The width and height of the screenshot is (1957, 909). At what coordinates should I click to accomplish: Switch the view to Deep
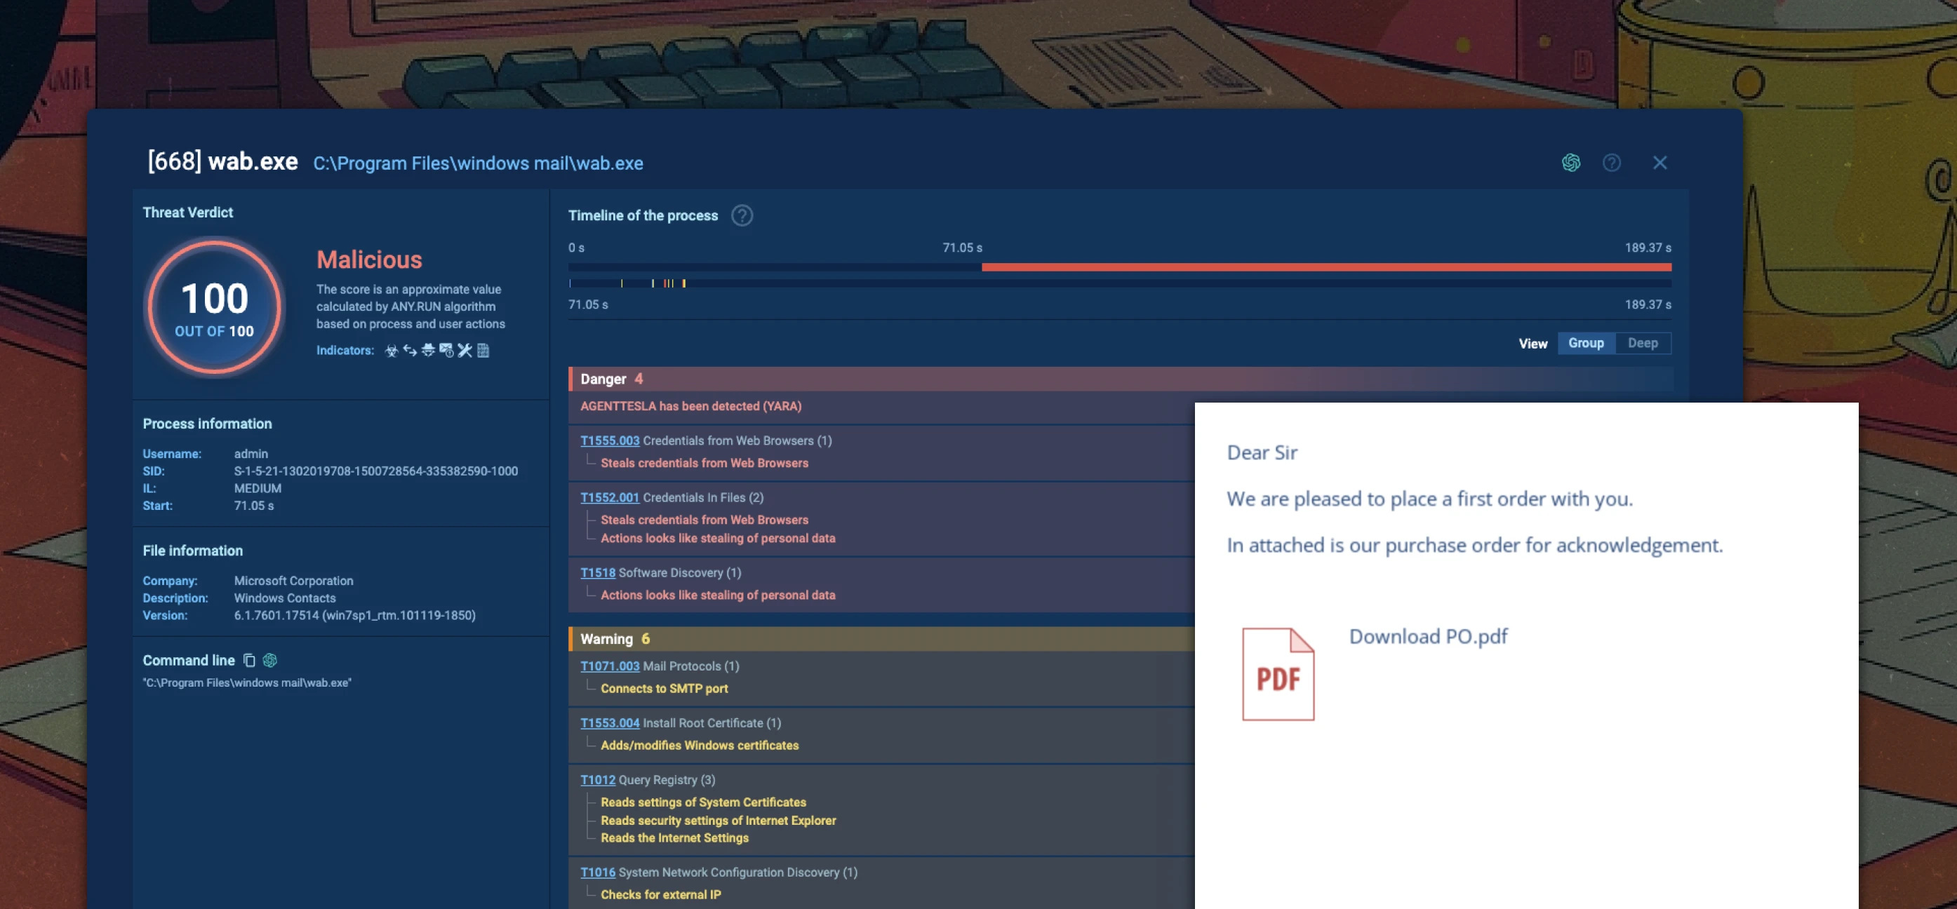pyautogui.click(x=1643, y=343)
